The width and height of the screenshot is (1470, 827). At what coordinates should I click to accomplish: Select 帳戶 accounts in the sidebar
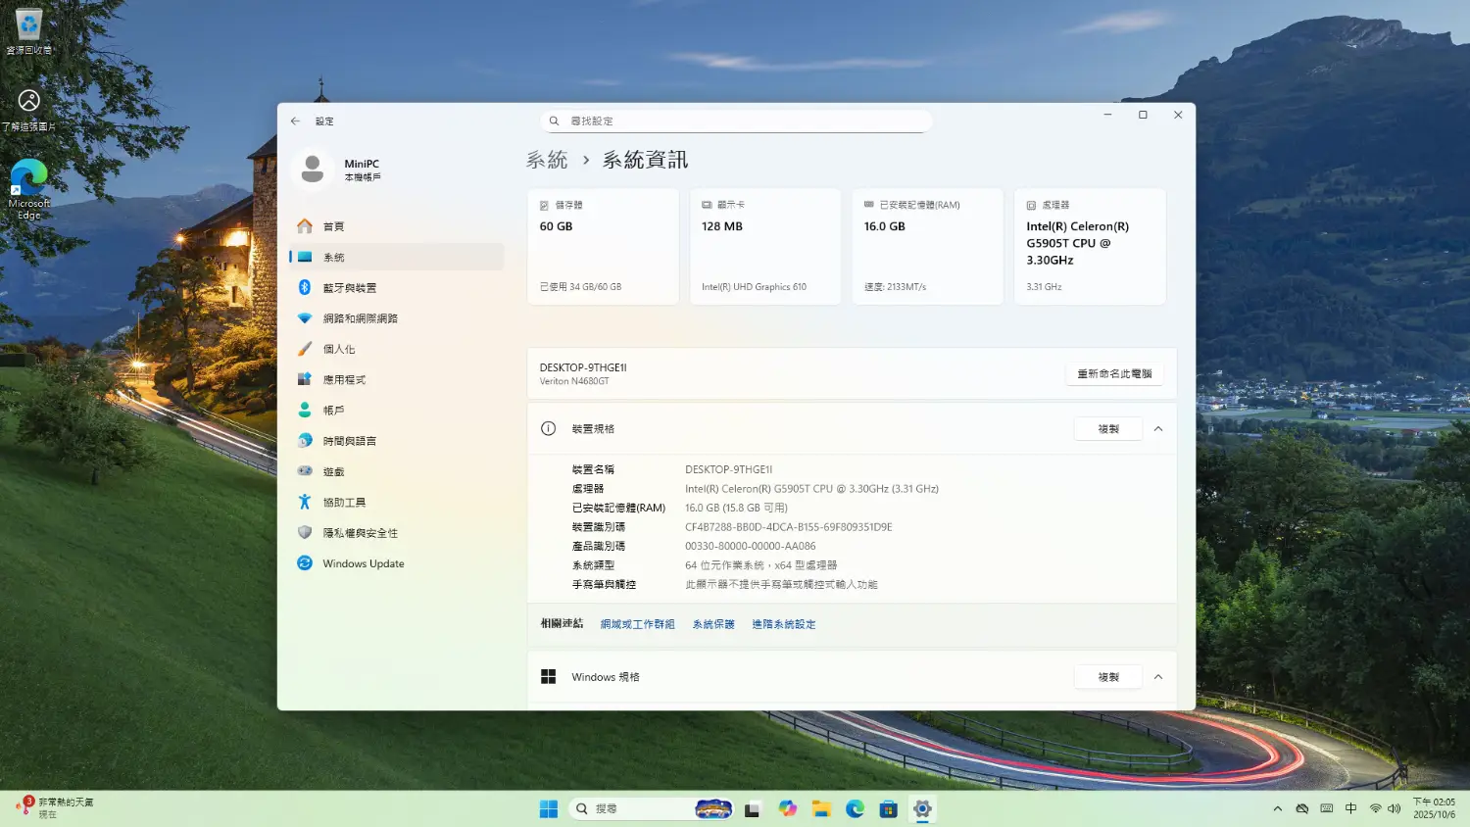[333, 411]
